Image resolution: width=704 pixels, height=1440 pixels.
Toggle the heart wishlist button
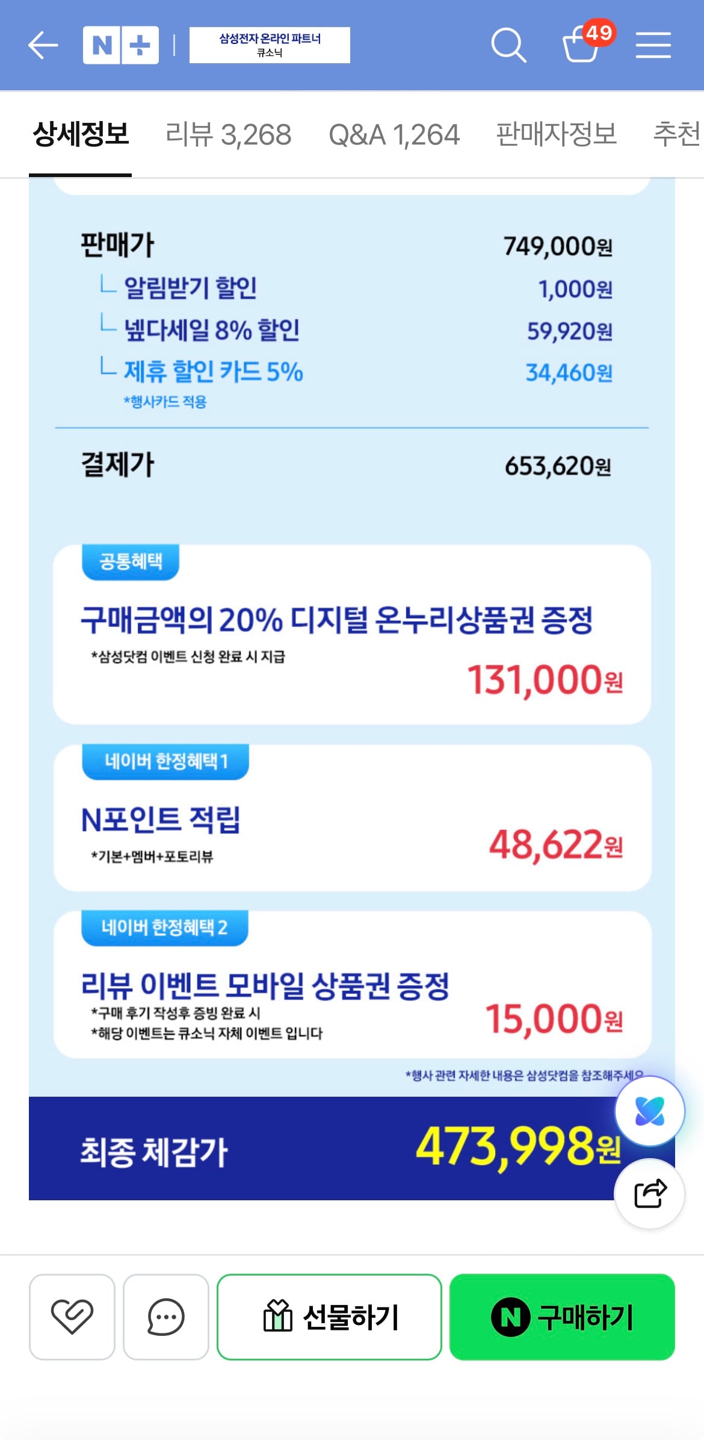pyautogui.click(x=72, y=1317)
